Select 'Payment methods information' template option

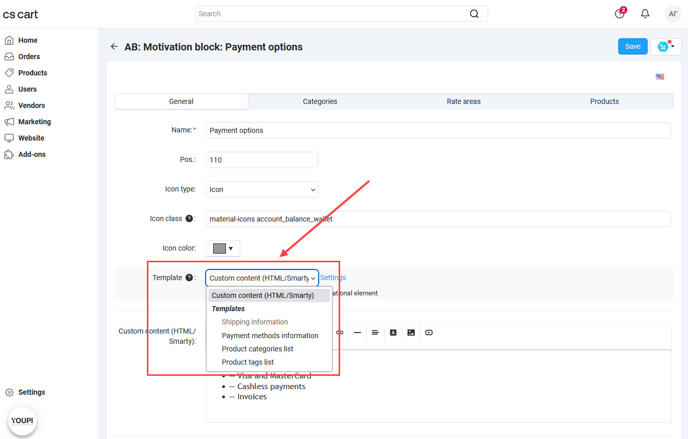pos(270,336)
